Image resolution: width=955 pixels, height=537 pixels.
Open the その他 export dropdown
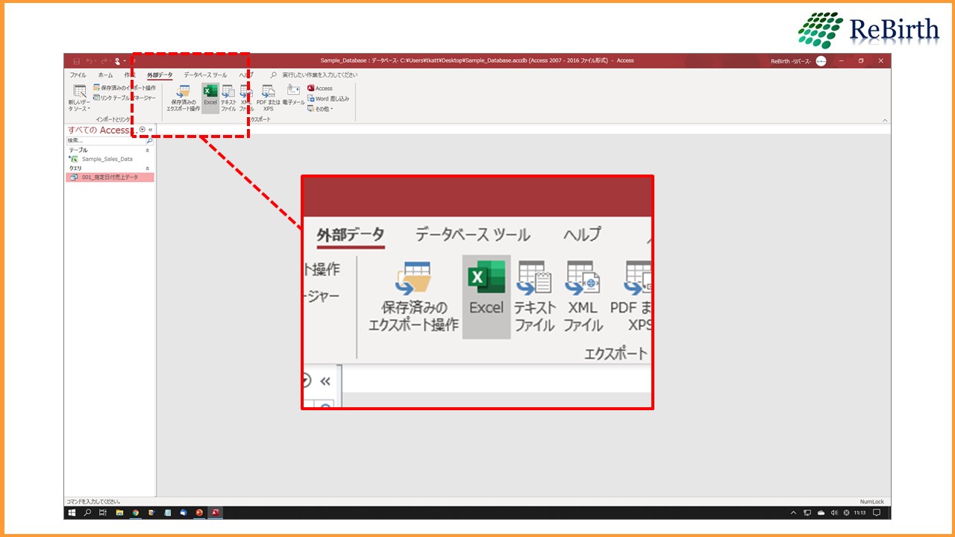click(322, 109)
